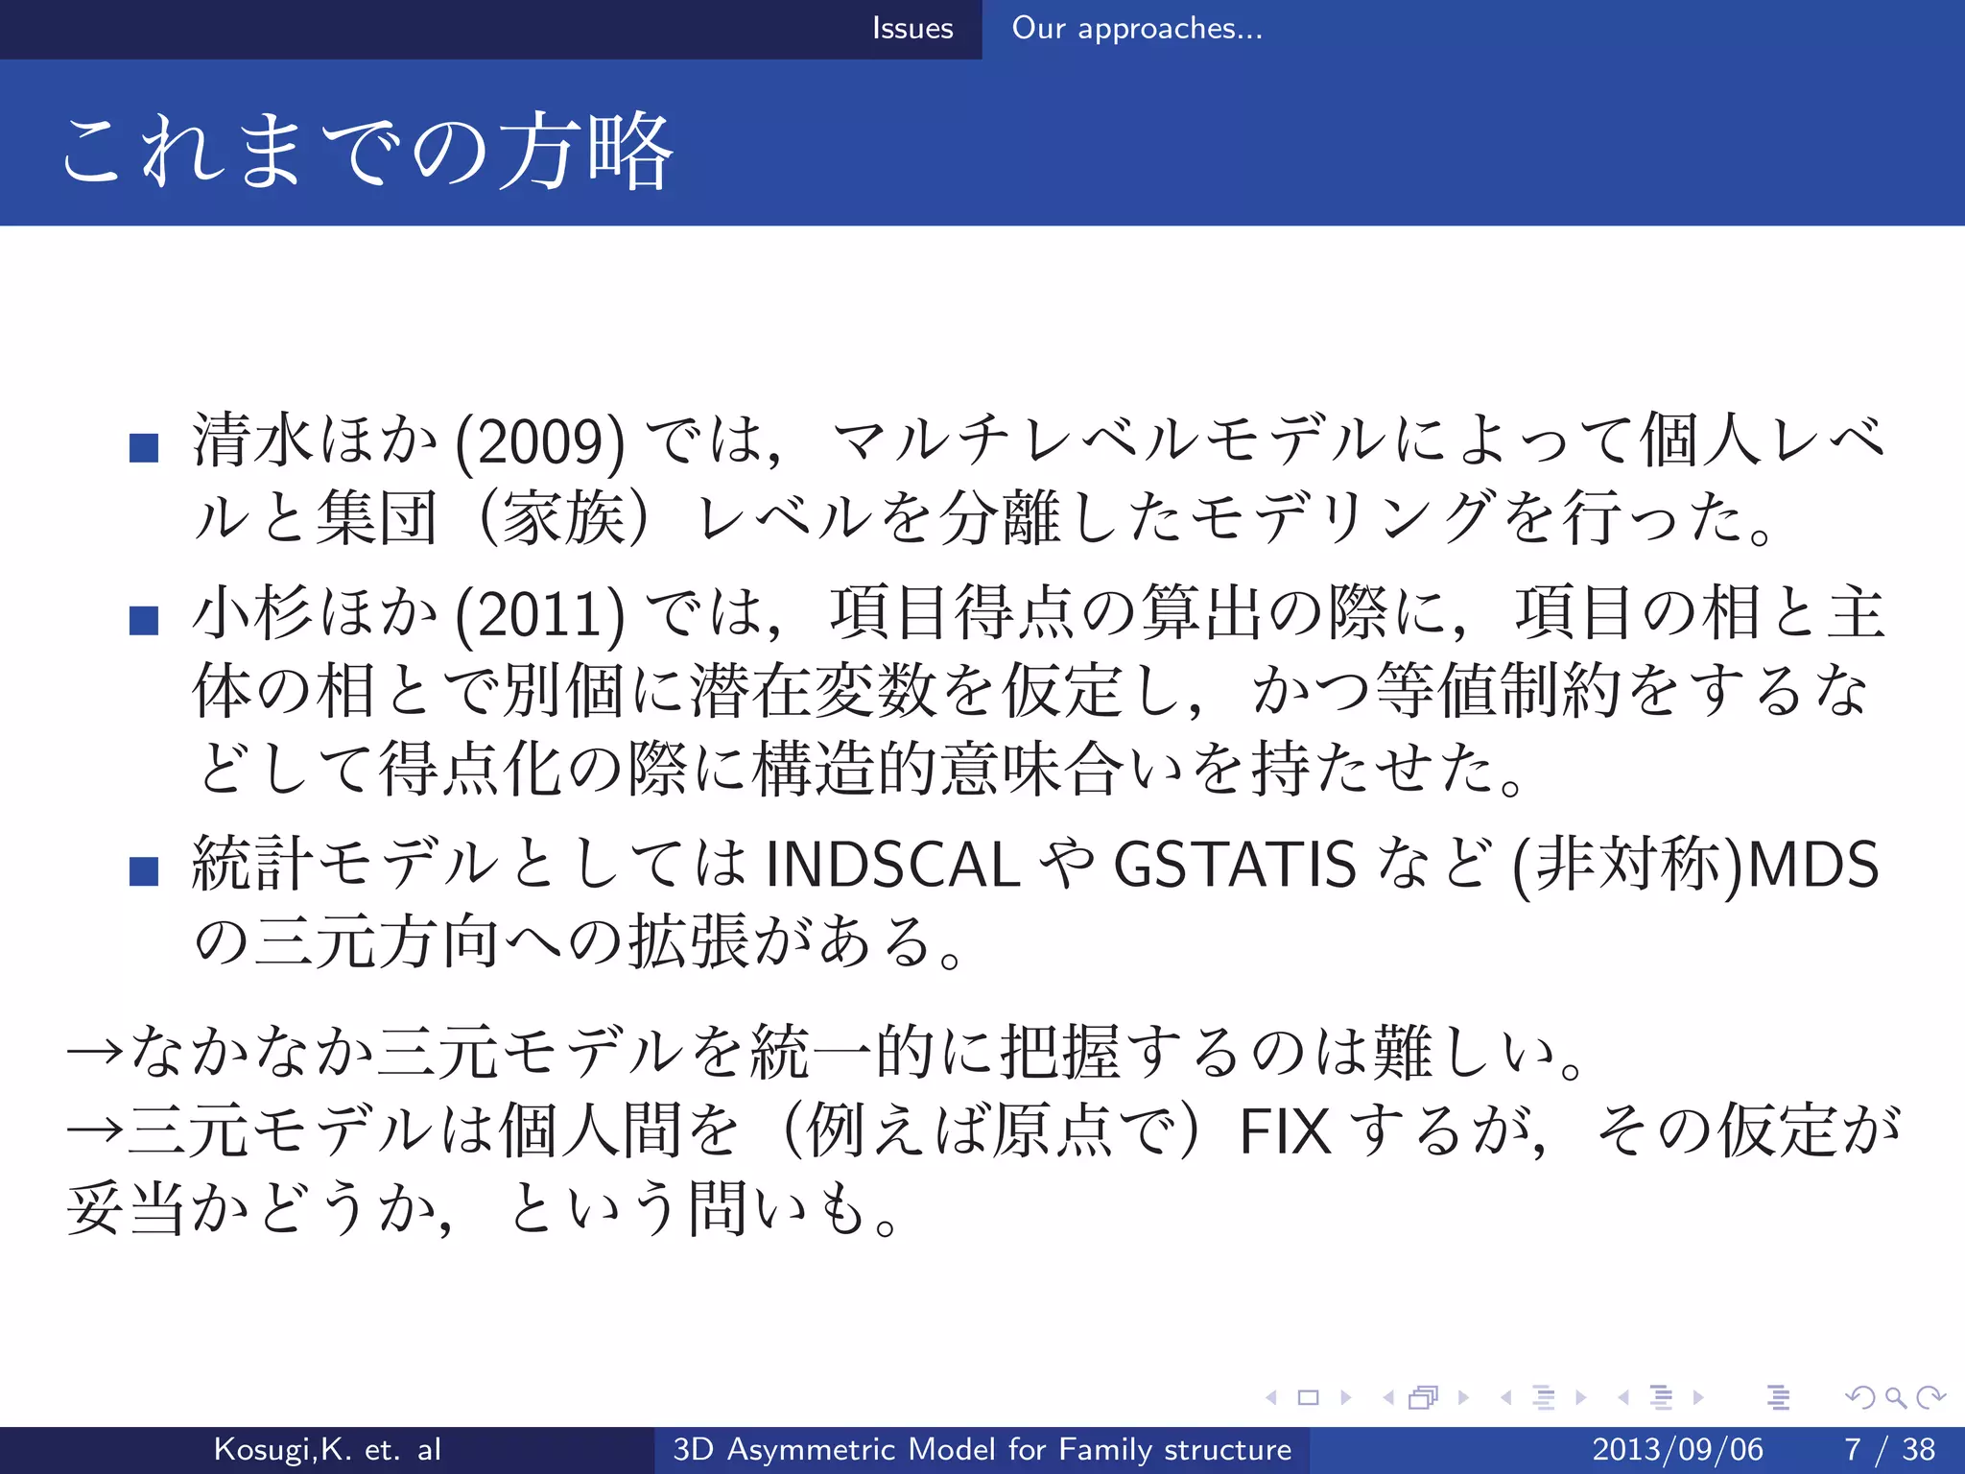Image resolution: width=1965 pixels, height=1474 pixels.
Task: Go to next slide arrow
Action: tap(1346, 1397)
